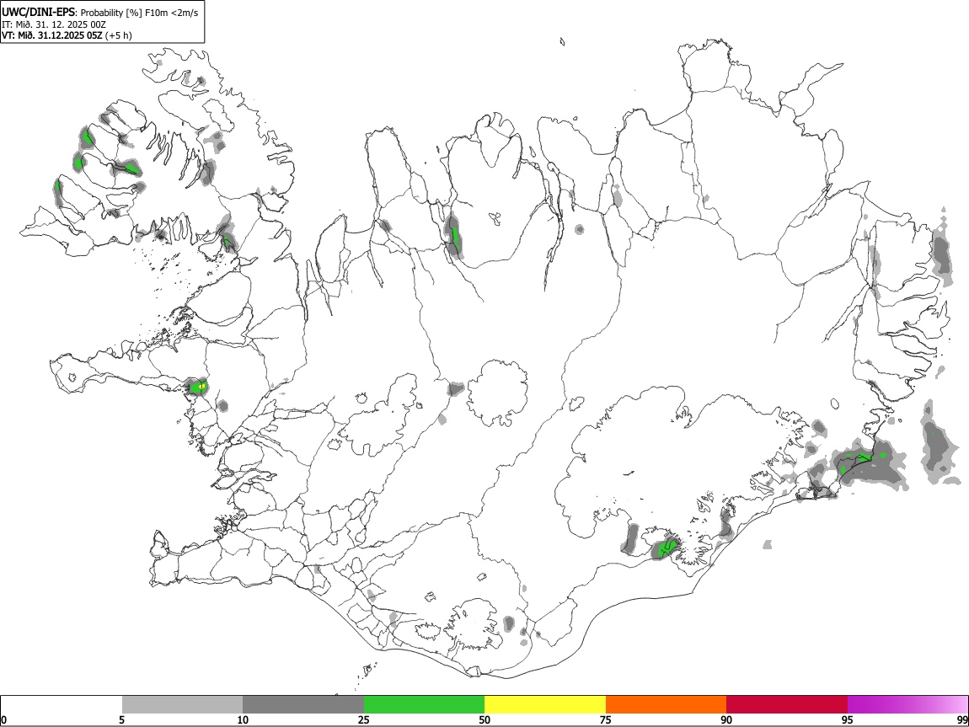Click the 'UWC/DINI-EPS' title text
This screenshot has width=969, height=727.
coord(38,13)
